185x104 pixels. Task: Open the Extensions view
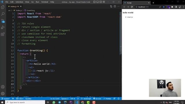point(3,34)
